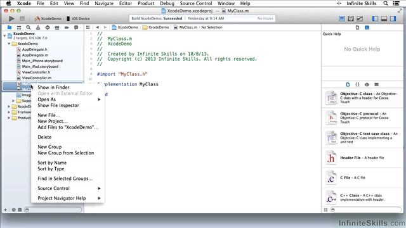Viewport: 406px width, 228px height.
Task: Show the File inspector tab
Action: point(357,27)
